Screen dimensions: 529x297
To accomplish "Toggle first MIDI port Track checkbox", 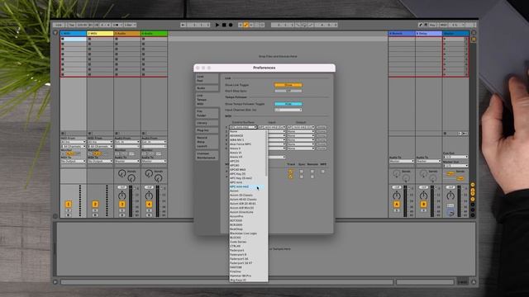I will tap(291, 172).
